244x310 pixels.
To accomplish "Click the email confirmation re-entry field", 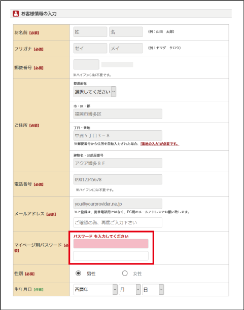I will 118,222.
